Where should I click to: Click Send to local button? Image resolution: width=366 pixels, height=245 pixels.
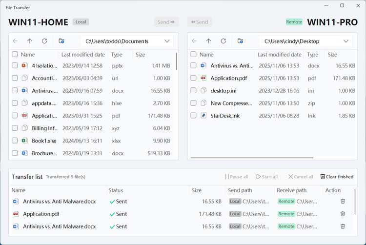[x=200, y=22]
